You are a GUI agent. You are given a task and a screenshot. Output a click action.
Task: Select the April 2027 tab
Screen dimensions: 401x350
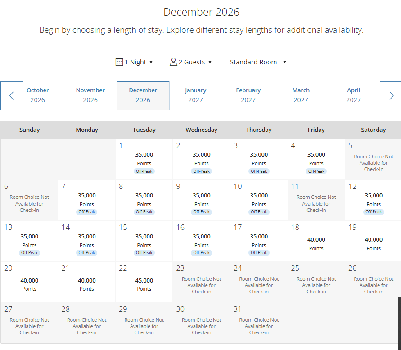tap(353, 95)
